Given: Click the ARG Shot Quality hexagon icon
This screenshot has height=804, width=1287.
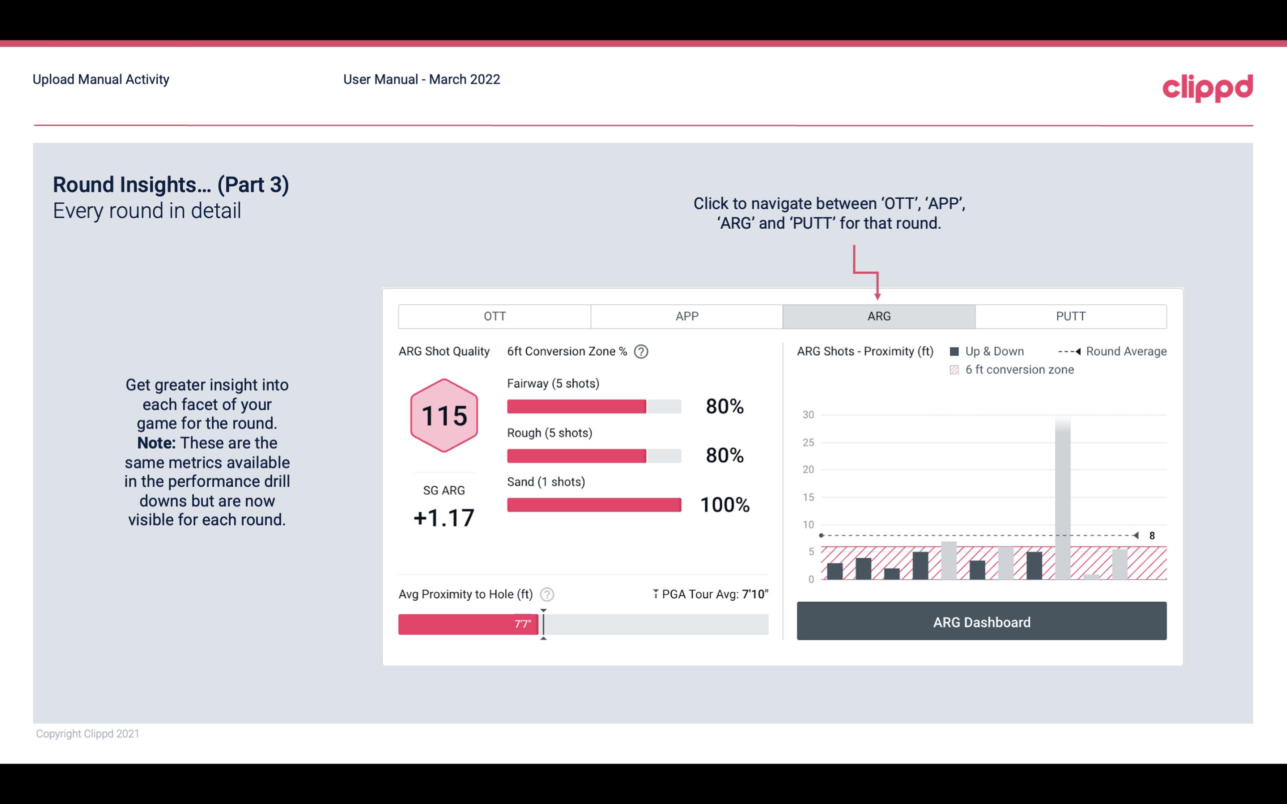Looking at the screenshot, I should 443,415.
